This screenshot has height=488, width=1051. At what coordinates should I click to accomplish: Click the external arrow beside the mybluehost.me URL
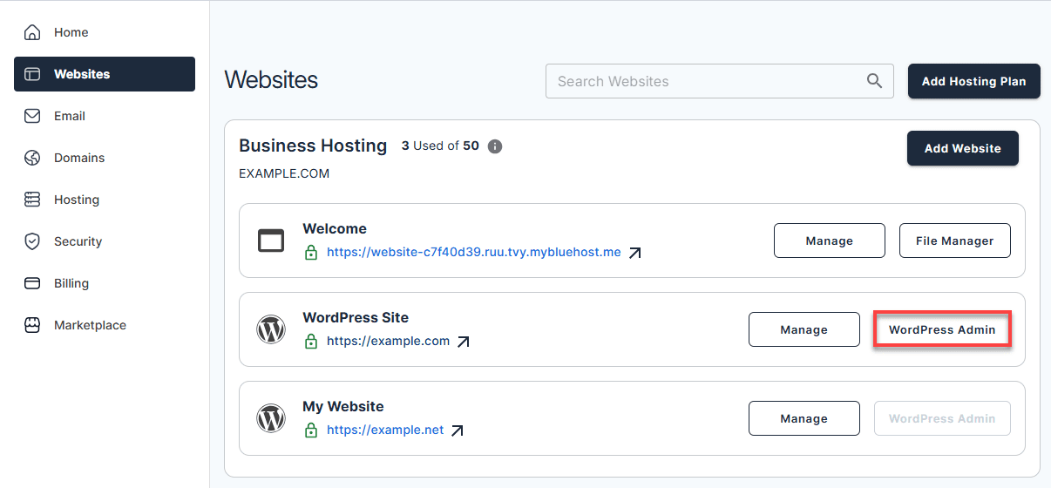(635, 253)
